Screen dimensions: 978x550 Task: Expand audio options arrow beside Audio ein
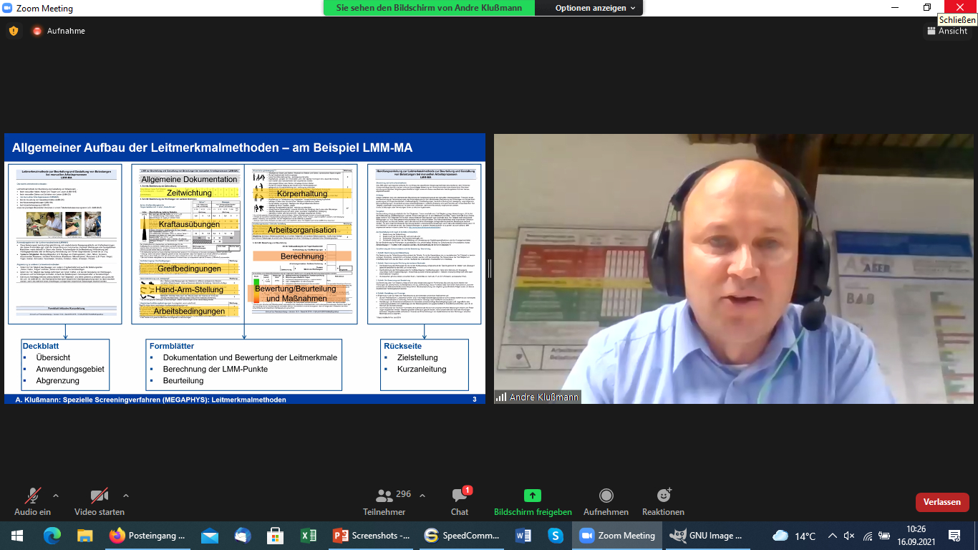click(56, 495)
